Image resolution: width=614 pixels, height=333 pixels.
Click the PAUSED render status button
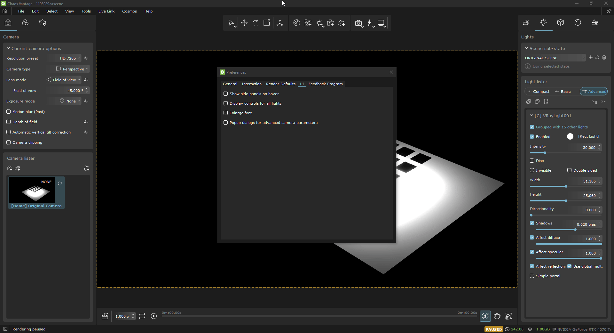coord(494,329)
